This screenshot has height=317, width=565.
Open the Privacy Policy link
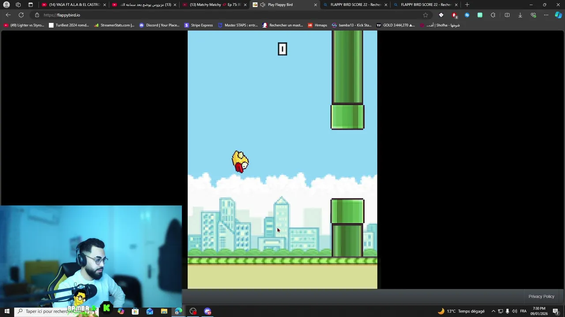pyautogui.click(x=541, y=296)
